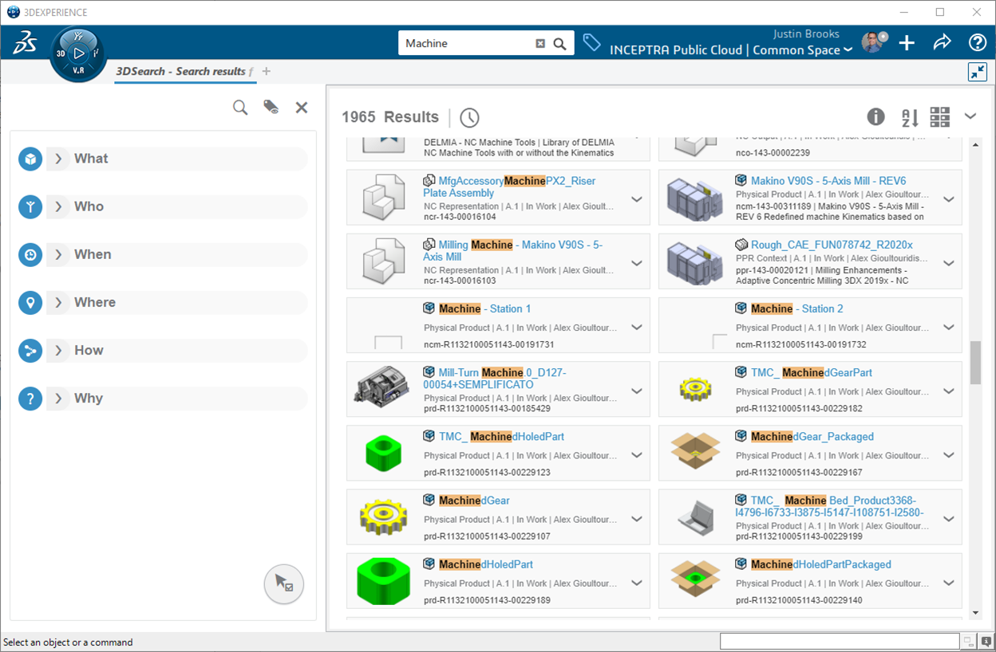The height and width of the screenshot is (652, 996).
Task: Switch results to tile view layout
Action: tap(940, 117)
